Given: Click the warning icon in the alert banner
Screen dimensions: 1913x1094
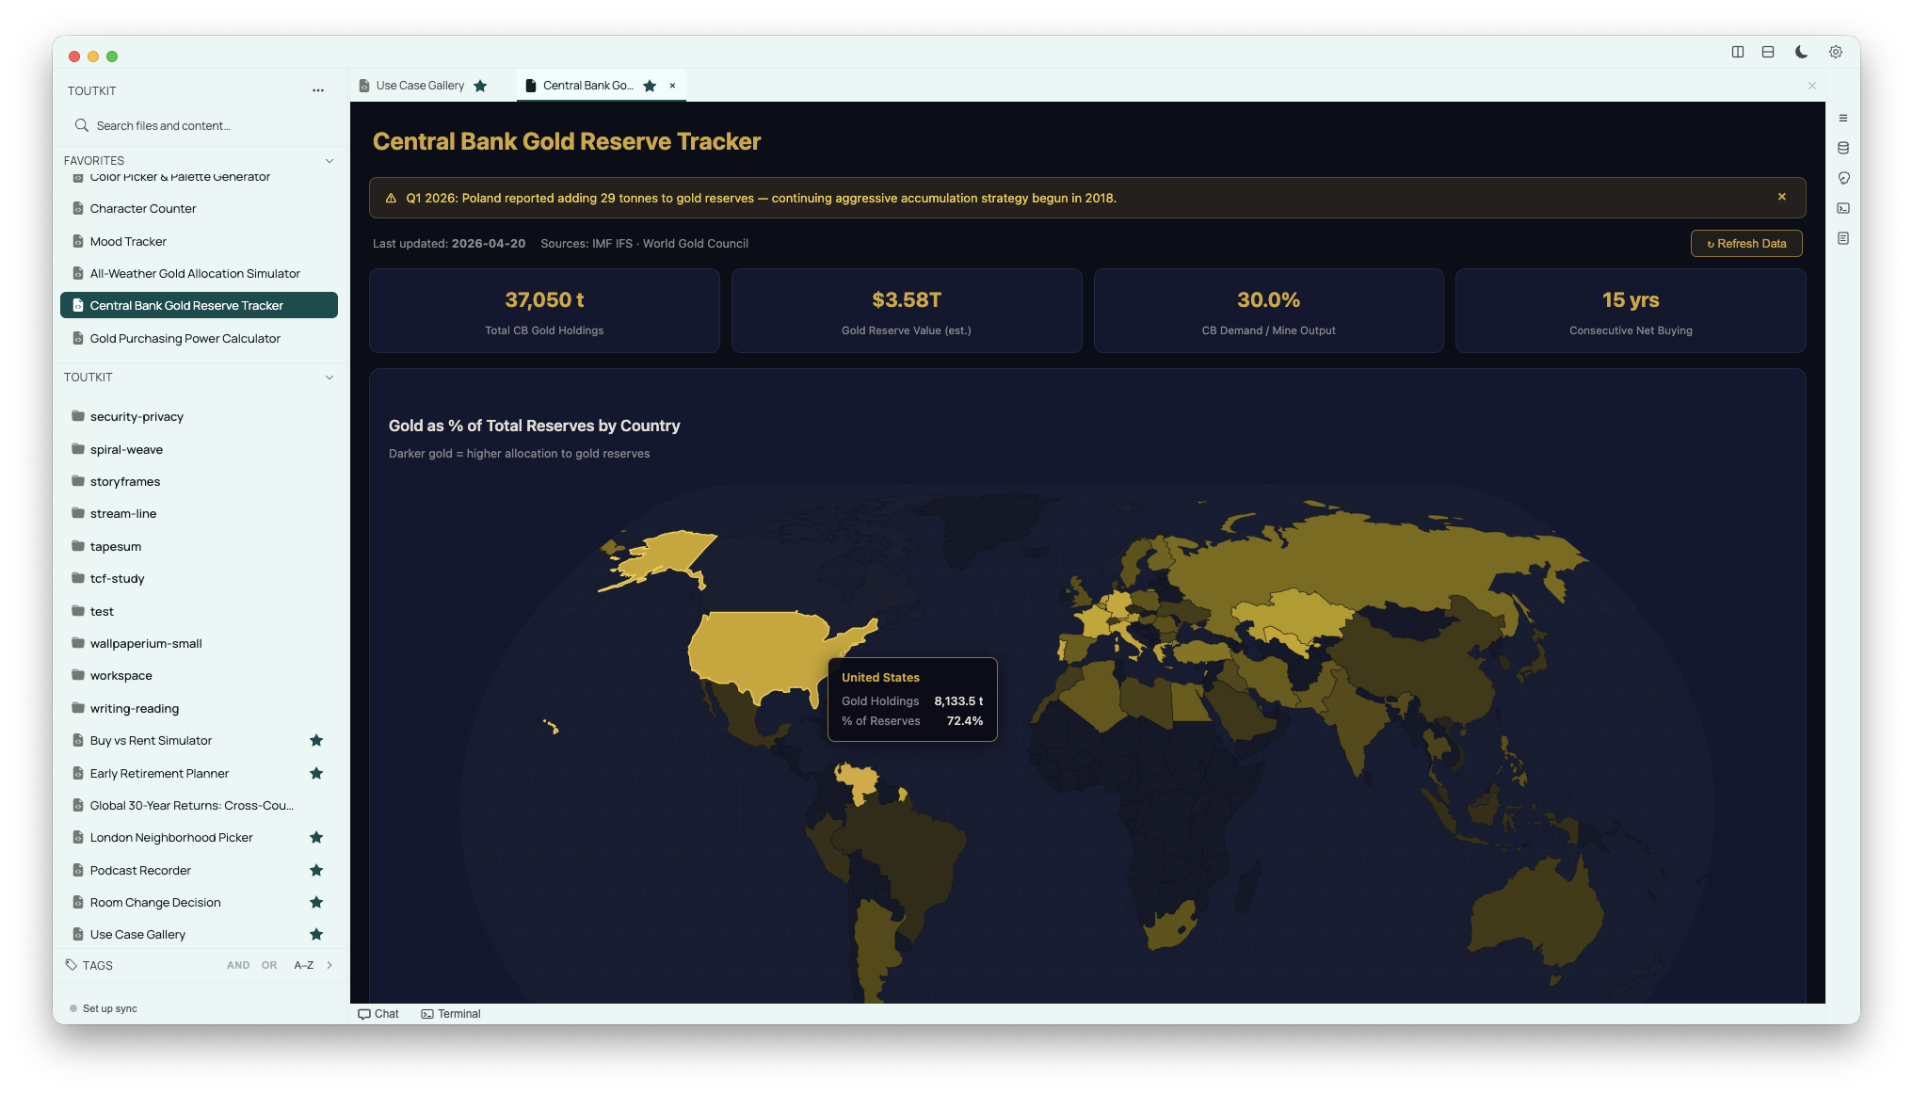Looking at the screenshot, I should [x=391, y=198].
